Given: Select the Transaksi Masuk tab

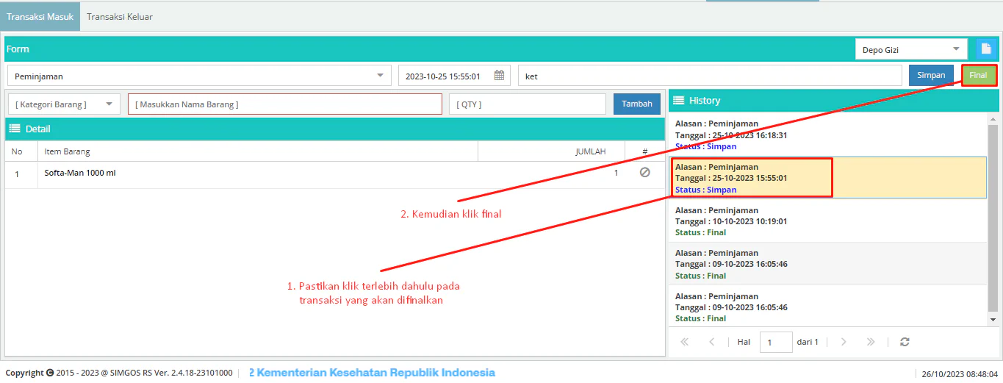Looking at the screenshot, I should click(40, 16).
